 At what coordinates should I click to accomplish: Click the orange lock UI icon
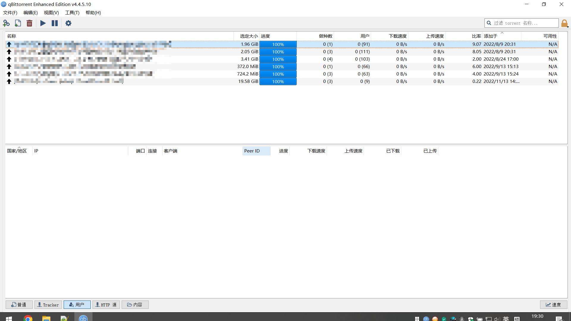point(564,23)
